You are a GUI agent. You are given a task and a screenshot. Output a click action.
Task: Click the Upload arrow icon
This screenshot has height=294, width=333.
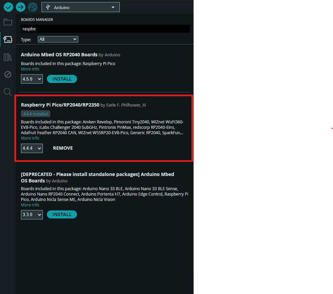click(21, 7)
